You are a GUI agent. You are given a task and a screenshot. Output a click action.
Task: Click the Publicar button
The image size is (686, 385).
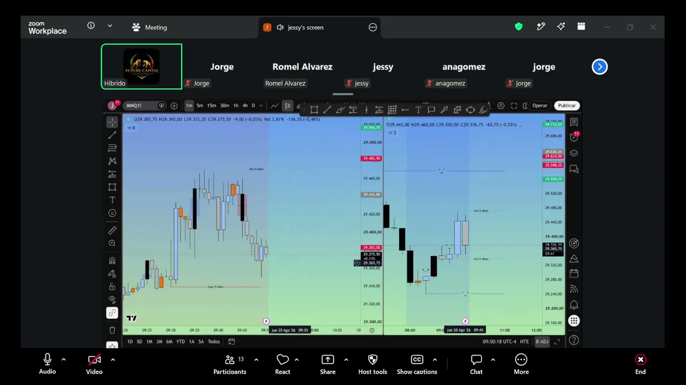(x=567, y=106)
